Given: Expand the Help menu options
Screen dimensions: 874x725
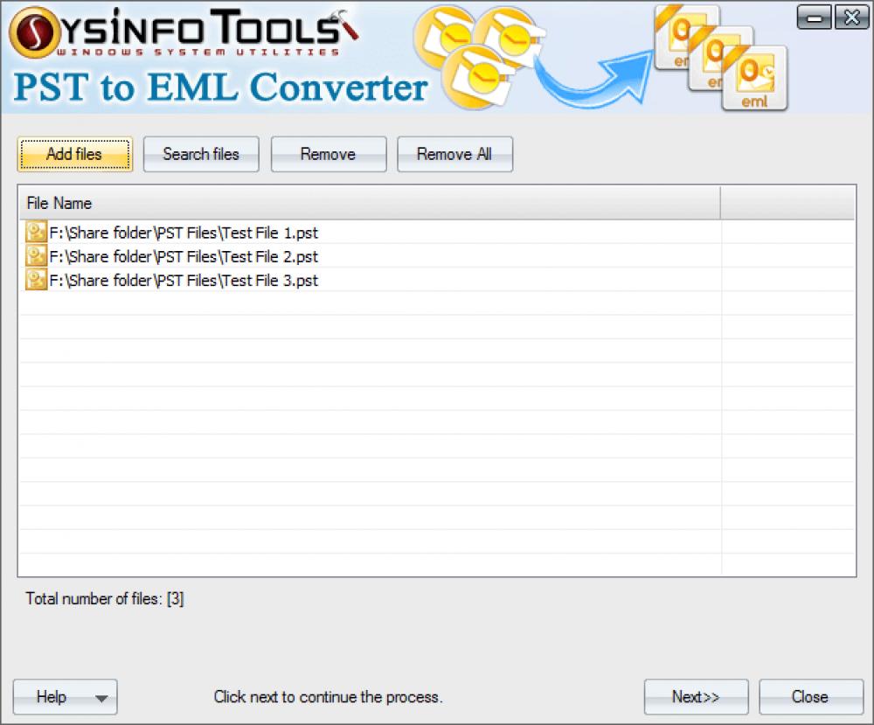Looking at the screenshot, I should coord(101,697).
